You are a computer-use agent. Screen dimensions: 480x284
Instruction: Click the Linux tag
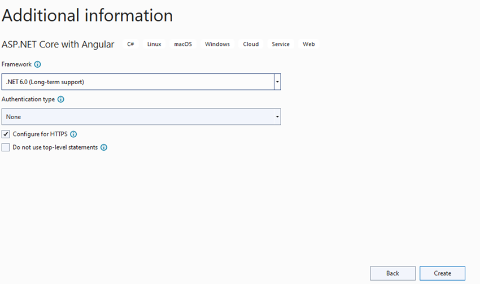coord(154,44)
